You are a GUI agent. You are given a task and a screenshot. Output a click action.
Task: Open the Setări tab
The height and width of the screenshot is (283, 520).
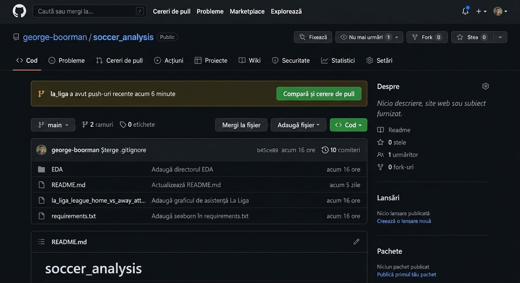click(379, 60)
